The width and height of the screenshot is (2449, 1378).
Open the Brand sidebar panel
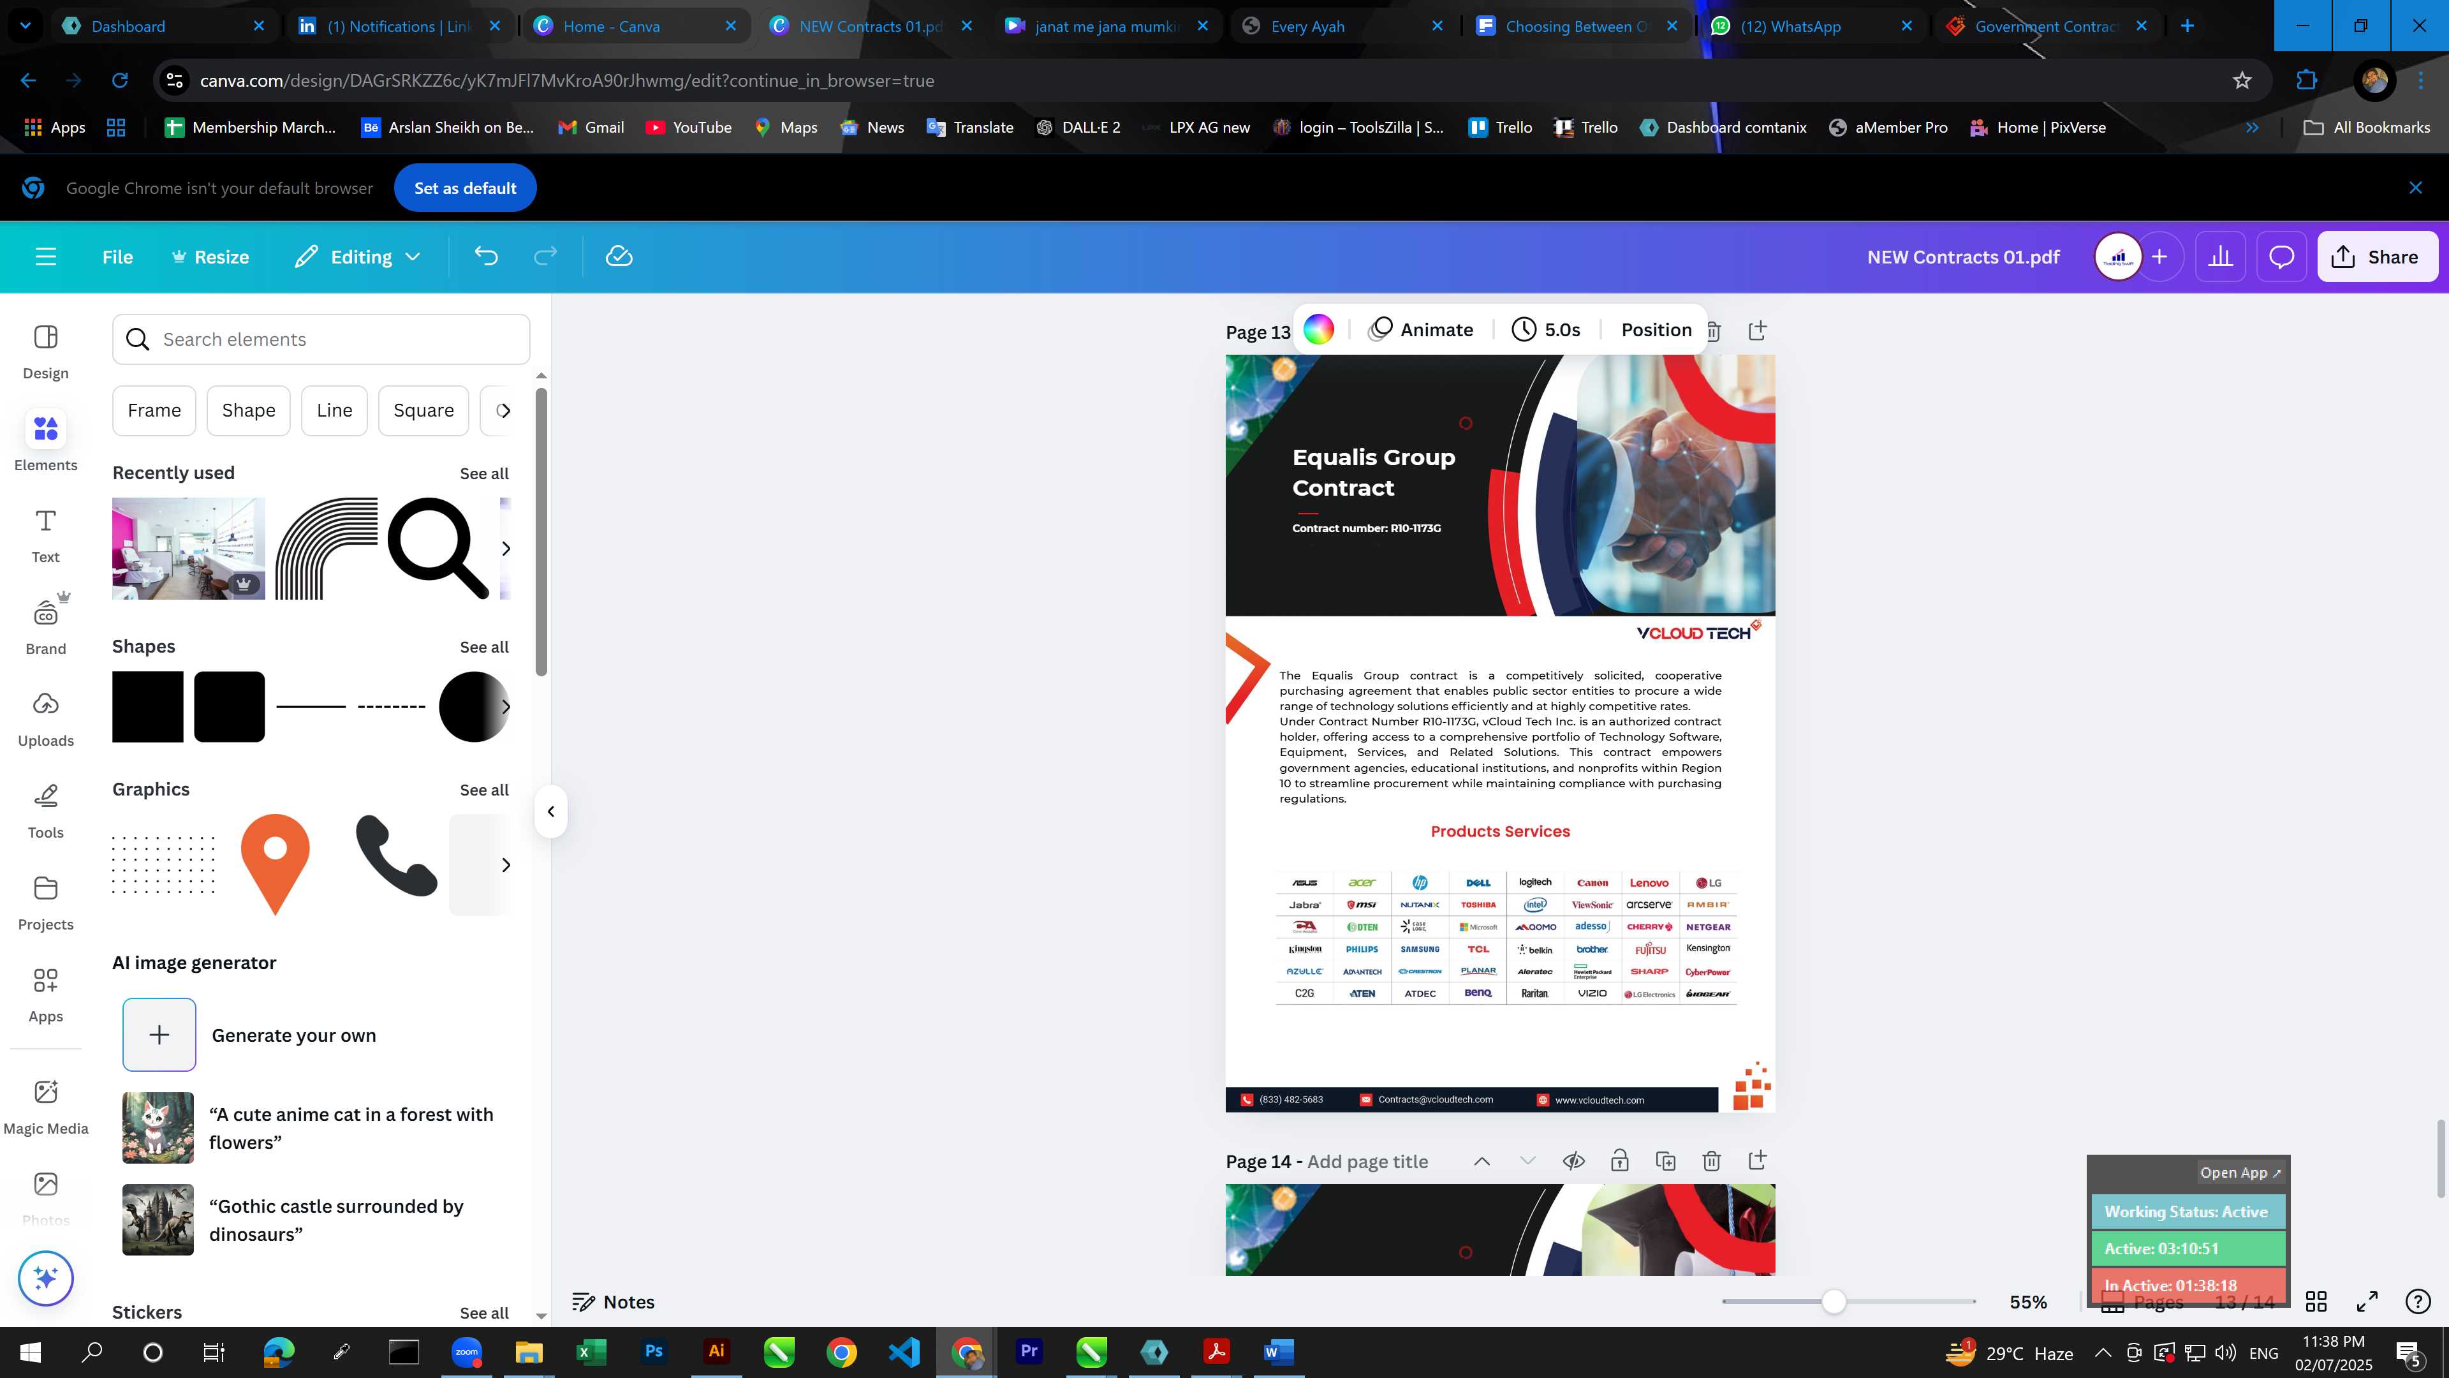pyautogui.click(x=46, y=628)
